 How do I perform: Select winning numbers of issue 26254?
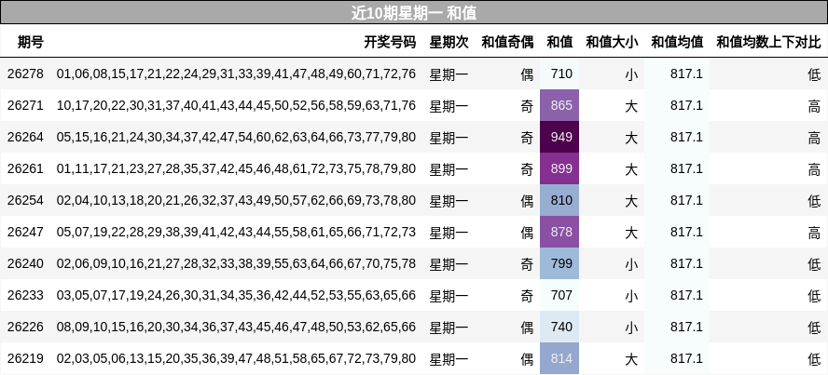(x=236, y=200)
